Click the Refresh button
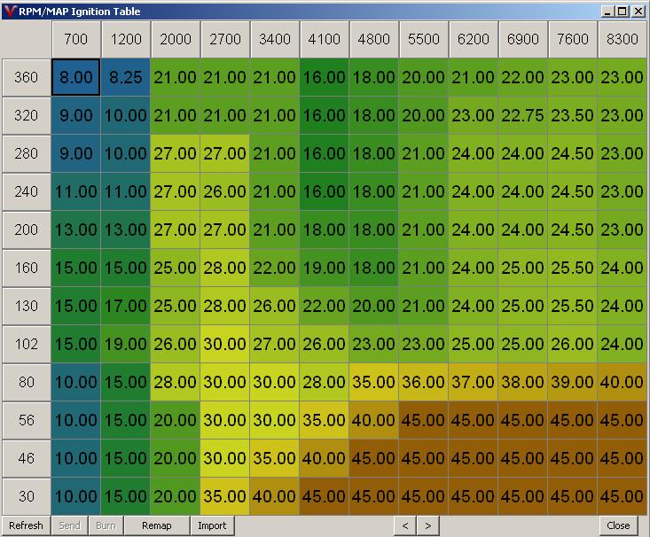650x537 pixels. (x=26, y=525)
